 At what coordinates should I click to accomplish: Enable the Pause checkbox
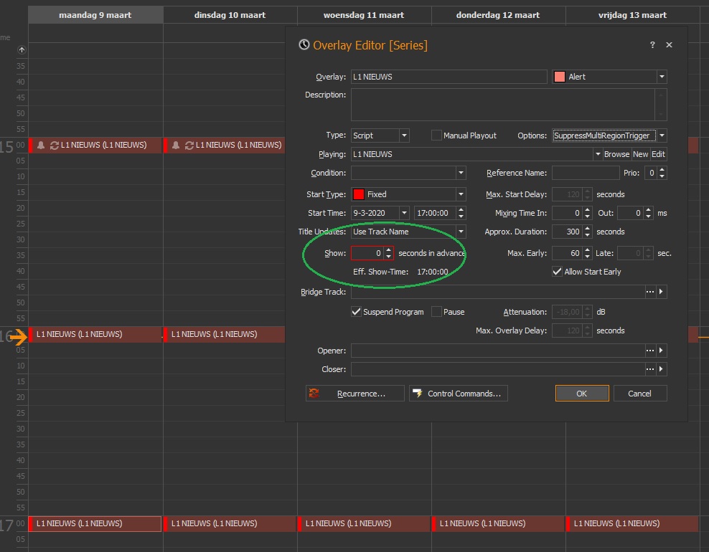[436, 312]
